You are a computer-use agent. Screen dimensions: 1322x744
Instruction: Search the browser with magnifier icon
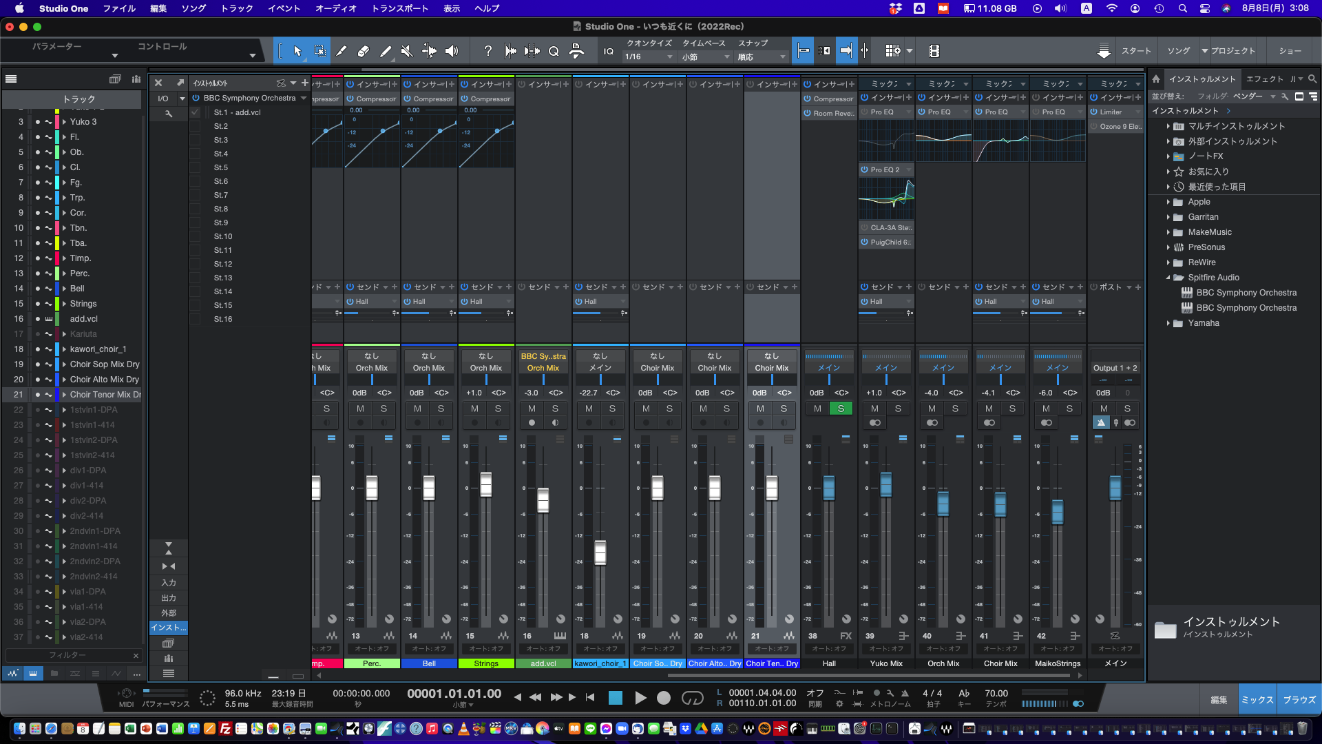(x=1312, y=79)
